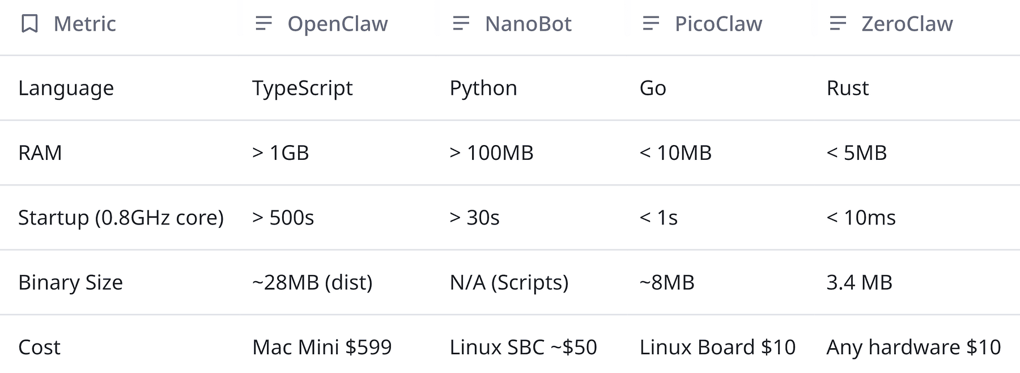Viewport: 1020px width, 373px height.
Task: Select the 'Mac Mini $599' cost cell
Action: point(321,347)
